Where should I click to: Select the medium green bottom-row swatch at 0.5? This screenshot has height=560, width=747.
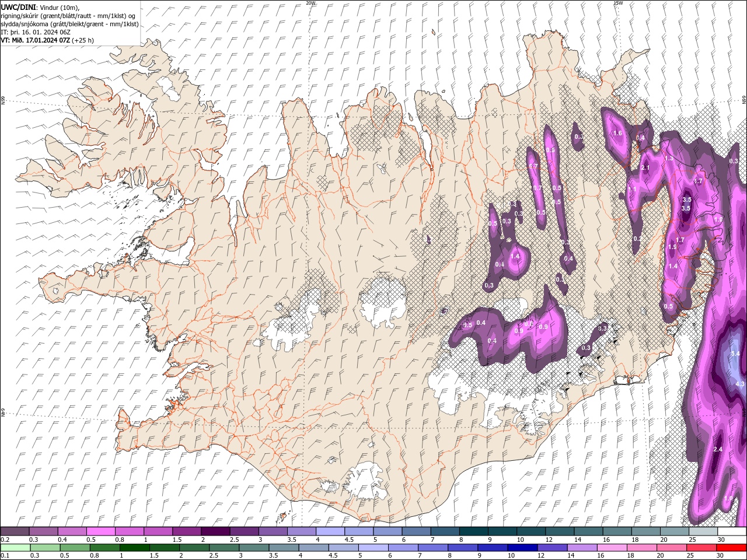tap(75, 548)
